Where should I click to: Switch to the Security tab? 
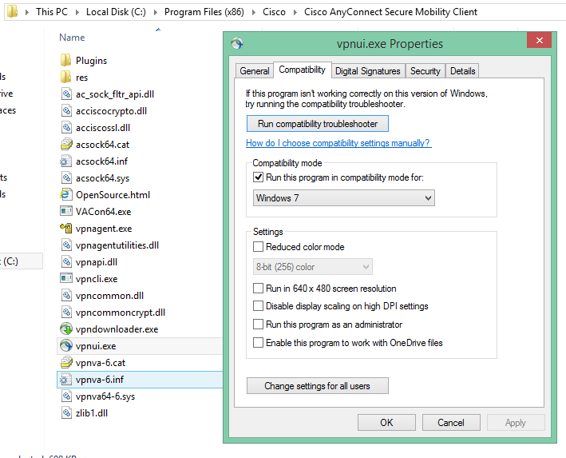pyautogui.click(x=425, y=71)
